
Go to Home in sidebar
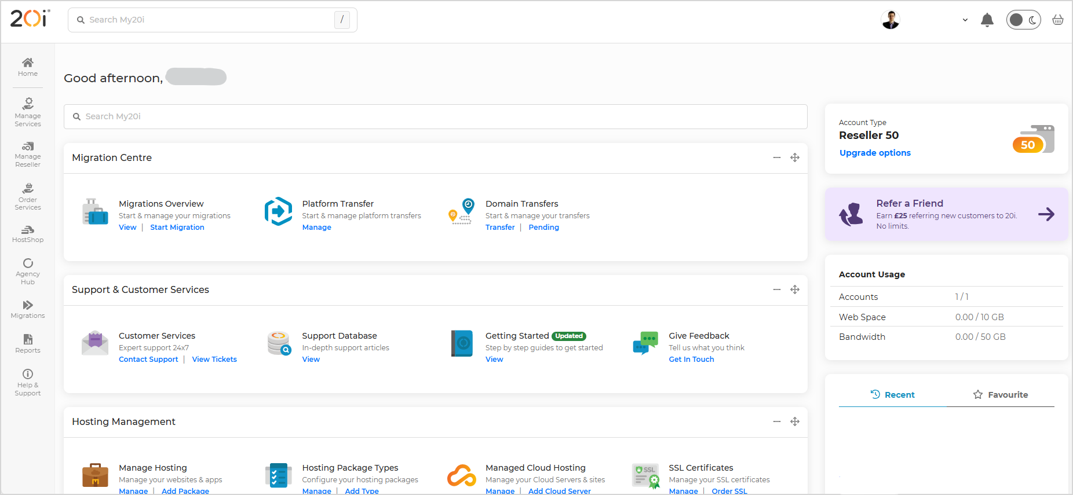[x=28, y=67]
